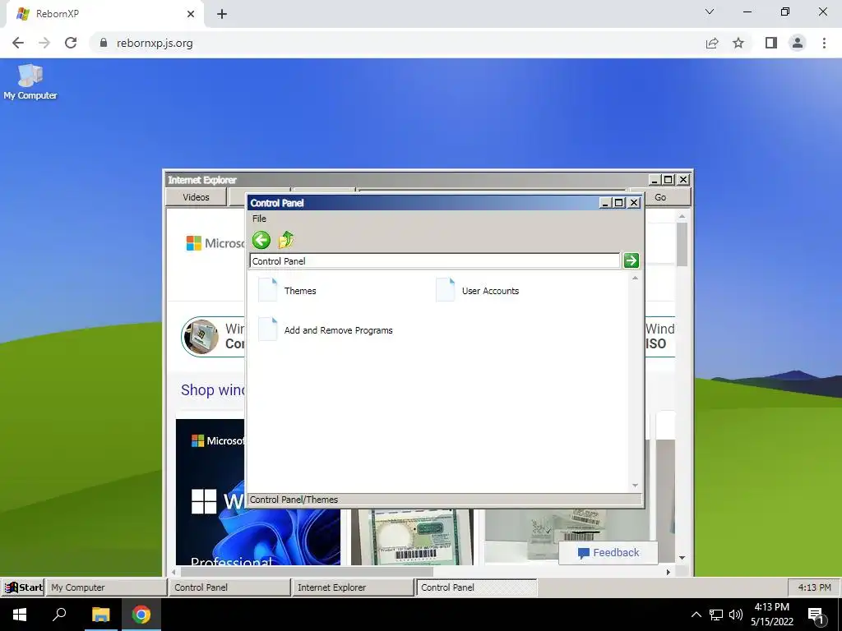Image resolution: width=842 pixels, height=631 pixels.
Task: Click Internet Explorer scroll-right arrow
Action: click(668, 572)
